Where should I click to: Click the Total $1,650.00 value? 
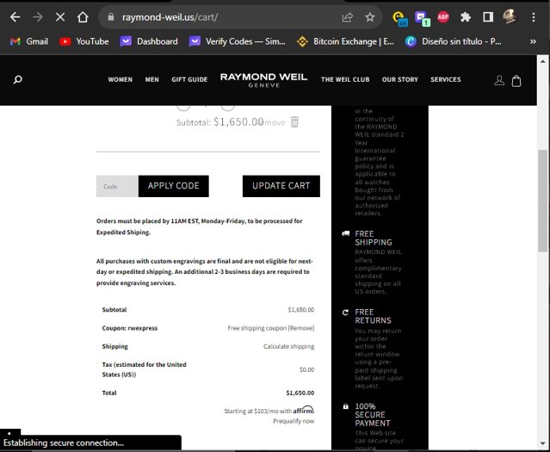(300, 393)
